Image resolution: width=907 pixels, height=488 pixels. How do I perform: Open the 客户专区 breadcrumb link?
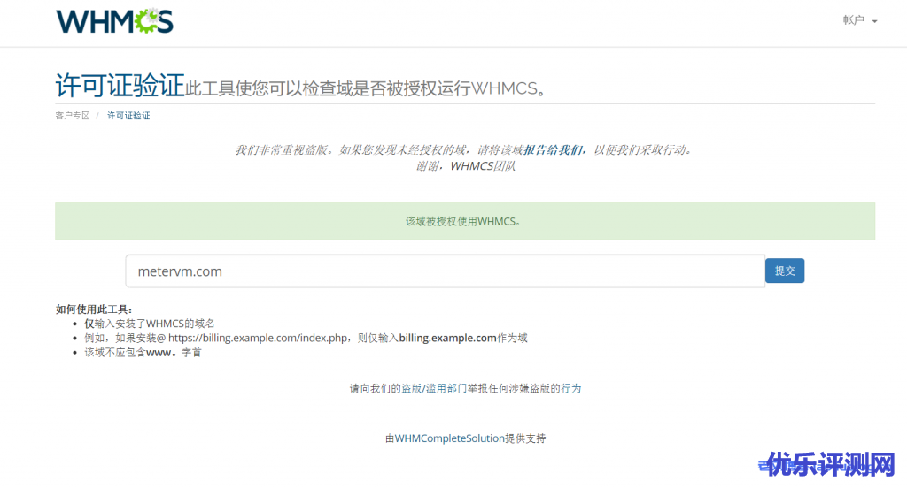coord(73,116)
